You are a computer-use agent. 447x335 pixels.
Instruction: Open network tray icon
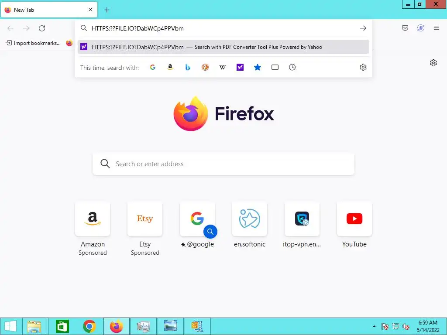[x=395, y=326]
